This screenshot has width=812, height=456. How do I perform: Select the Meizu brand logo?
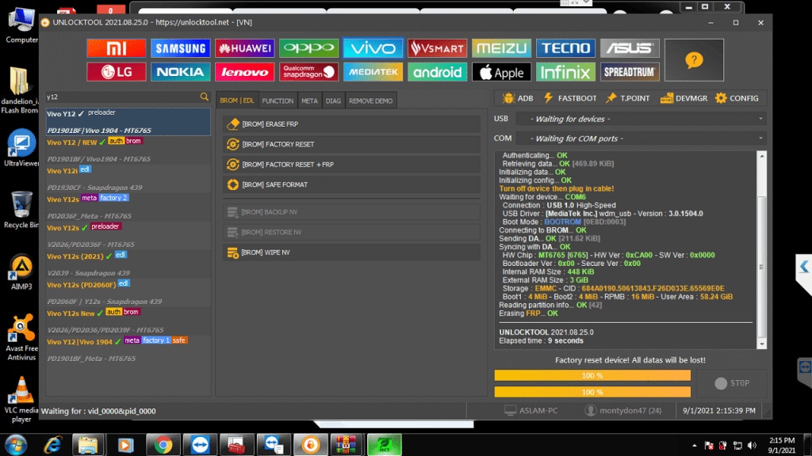[x=501, y=48]
